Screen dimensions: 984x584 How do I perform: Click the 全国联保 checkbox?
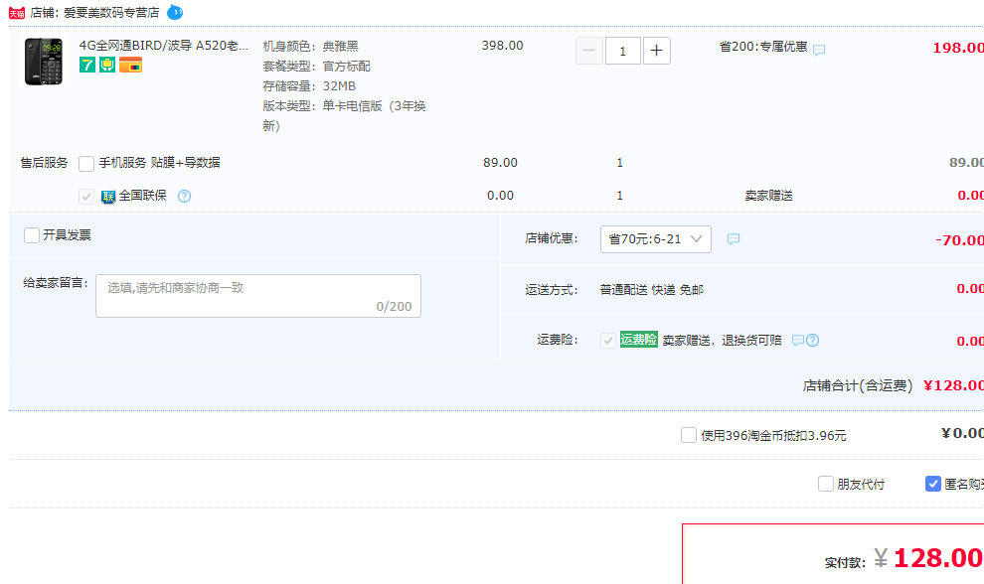pos(86,196)
